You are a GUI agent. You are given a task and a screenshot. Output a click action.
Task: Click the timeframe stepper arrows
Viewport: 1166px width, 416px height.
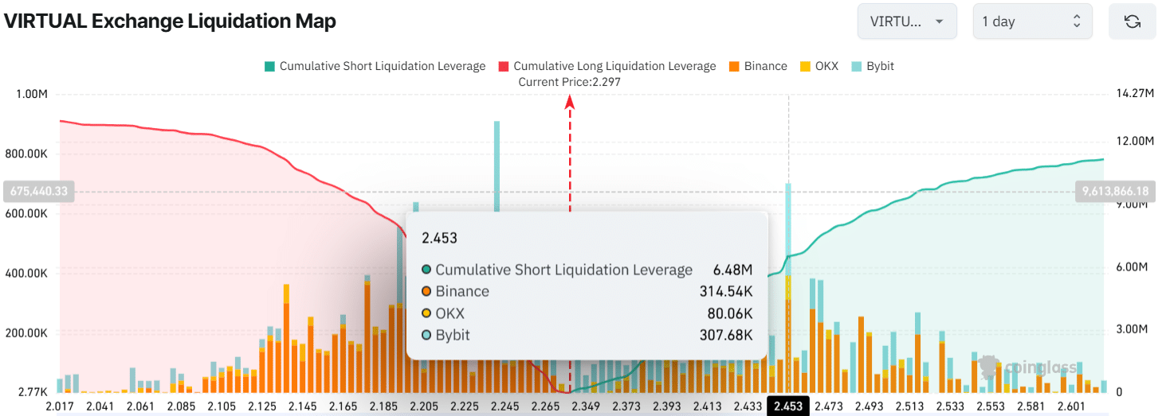click(x=1077, y=21)
